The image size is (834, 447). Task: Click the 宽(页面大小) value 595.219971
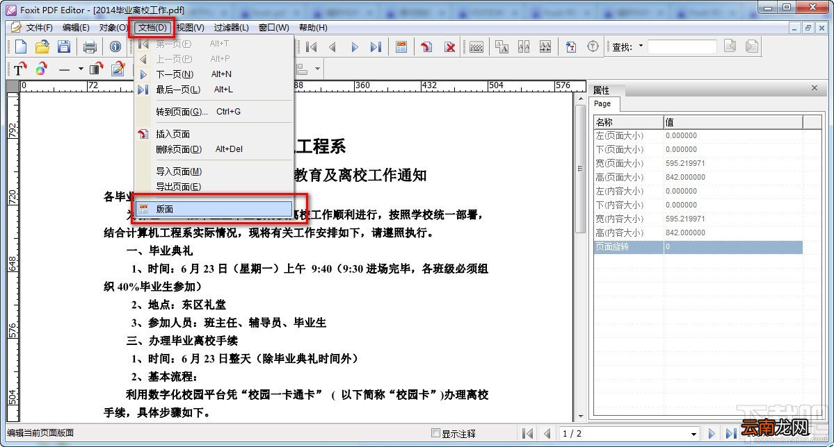coord(685,164)
